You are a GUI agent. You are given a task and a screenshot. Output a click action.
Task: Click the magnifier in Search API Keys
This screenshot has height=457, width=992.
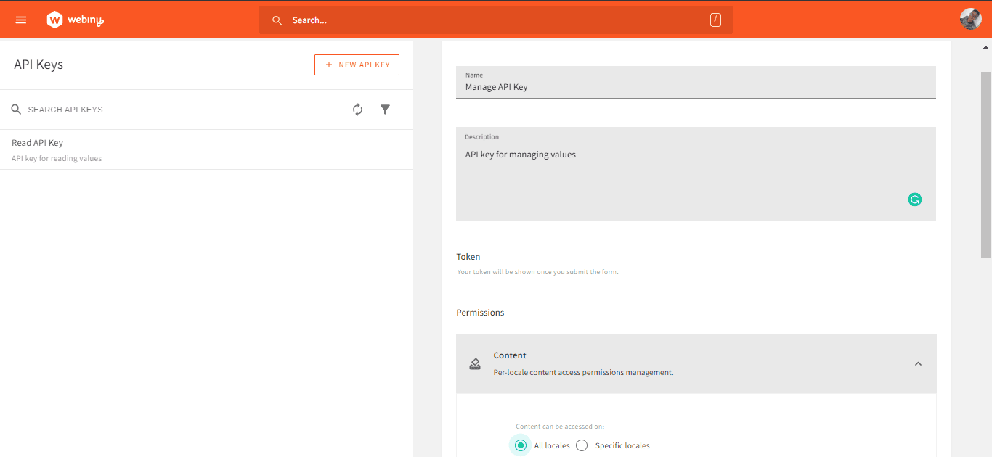(16, 109)
